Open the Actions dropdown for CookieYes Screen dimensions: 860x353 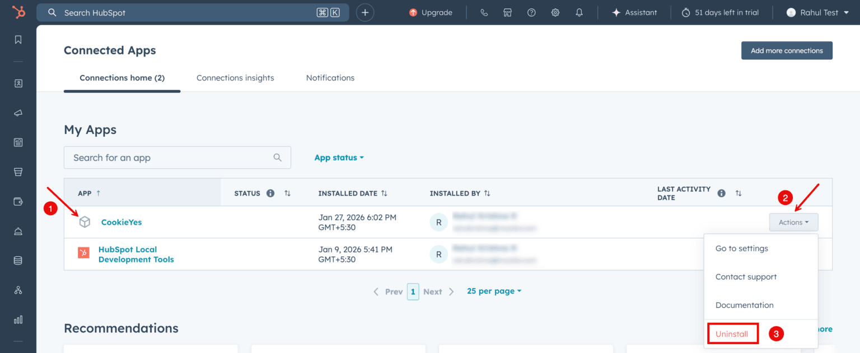point(793,222)
